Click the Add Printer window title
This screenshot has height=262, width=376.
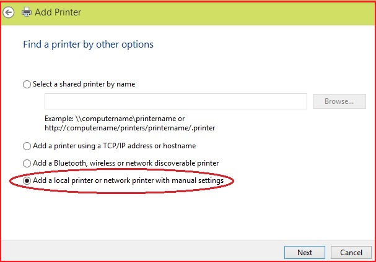tap(58, 12)
